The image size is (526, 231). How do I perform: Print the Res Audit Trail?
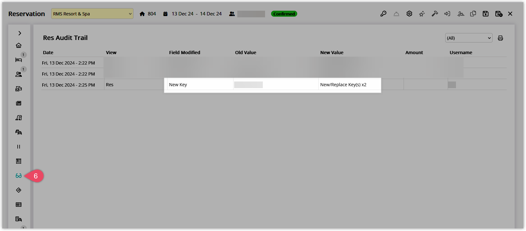(x=500, y=38)
